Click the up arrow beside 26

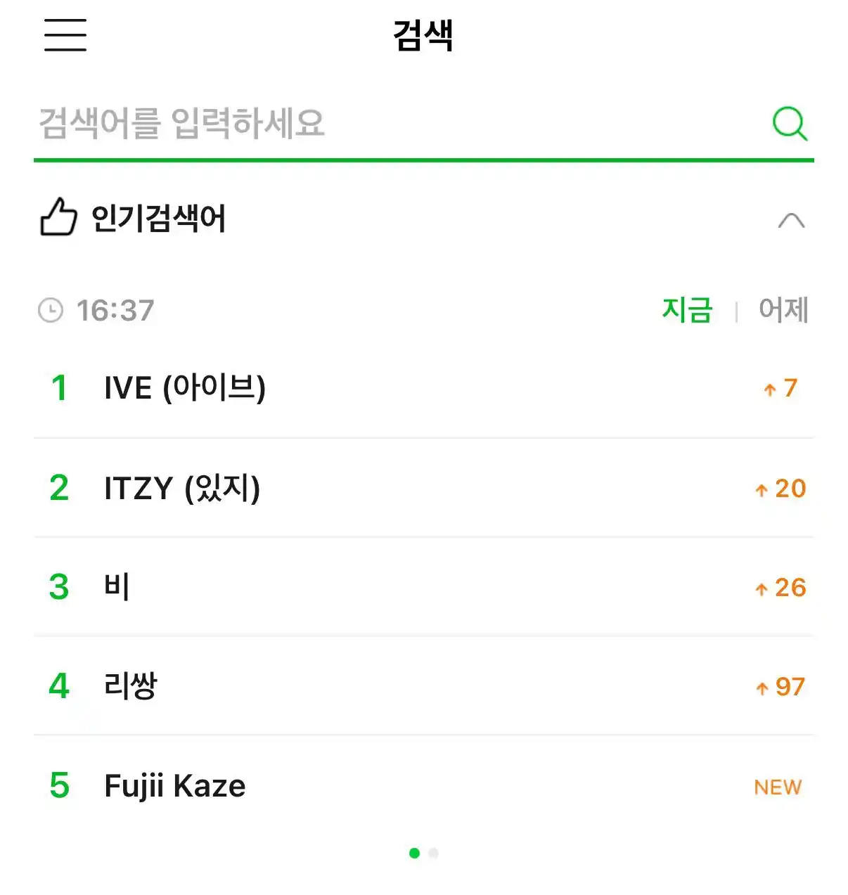tap(761, 588)
